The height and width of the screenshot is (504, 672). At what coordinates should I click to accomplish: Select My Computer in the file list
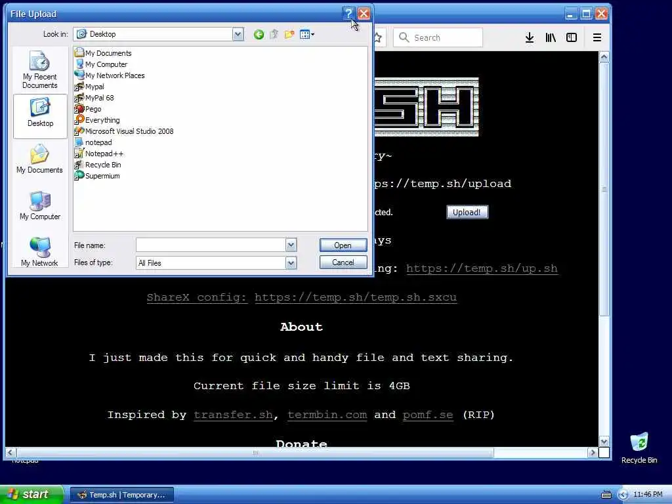pyautogui.click(x=101, y=64)
